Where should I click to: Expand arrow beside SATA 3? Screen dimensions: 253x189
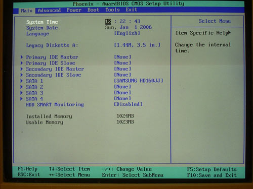click(x=22, y=93)
